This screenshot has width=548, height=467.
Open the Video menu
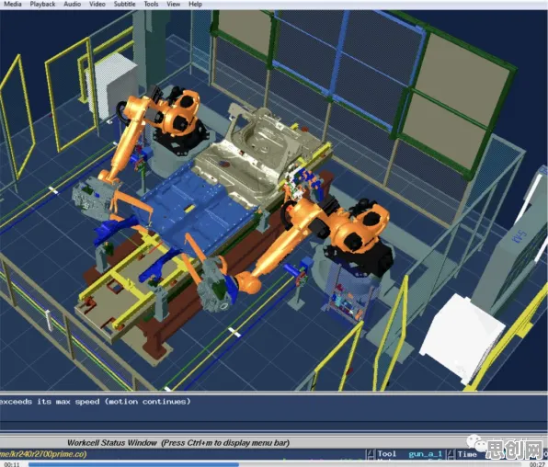pyautogui.click(x=97, y=5)
